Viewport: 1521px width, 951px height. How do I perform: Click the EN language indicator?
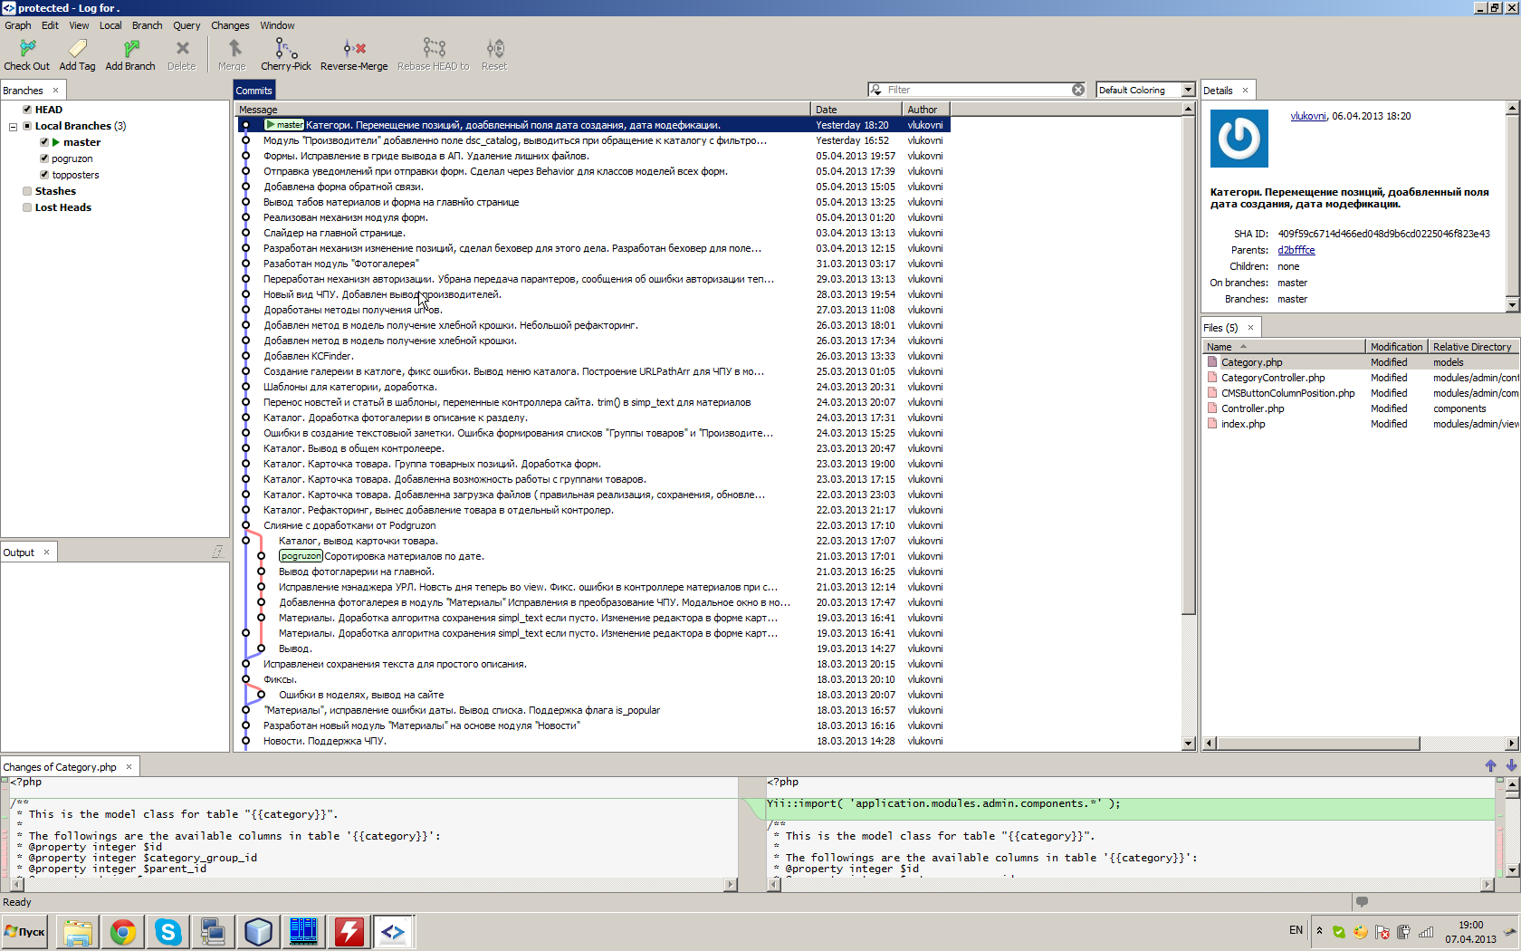(x=1296, y=930)
